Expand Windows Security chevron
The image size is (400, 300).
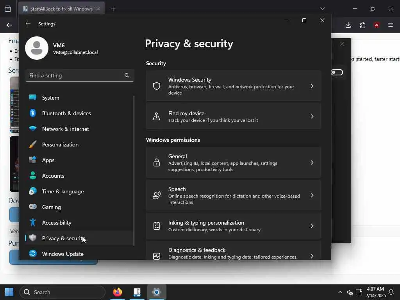pyautogui.click(x=312, y=86)
